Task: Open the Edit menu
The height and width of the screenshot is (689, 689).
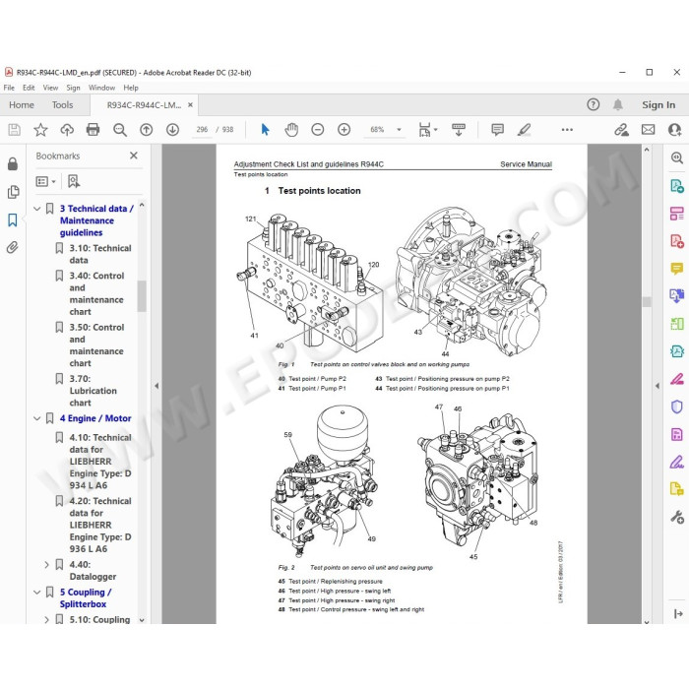Action: (x=29, y=88)
